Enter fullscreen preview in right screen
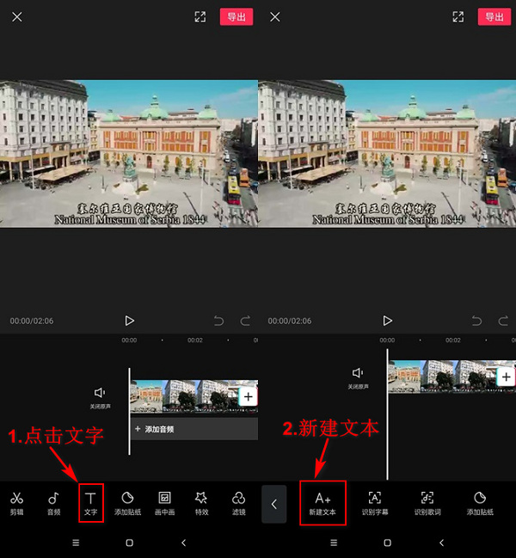Screen dimensions: 516x558 458,16
